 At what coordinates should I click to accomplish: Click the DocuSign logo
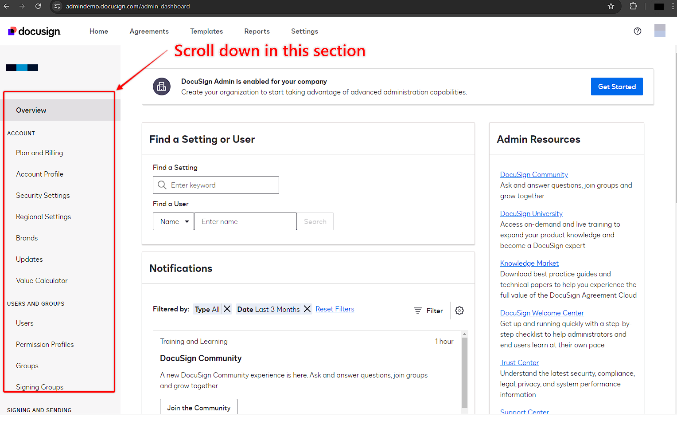click(x=34, y=31)
